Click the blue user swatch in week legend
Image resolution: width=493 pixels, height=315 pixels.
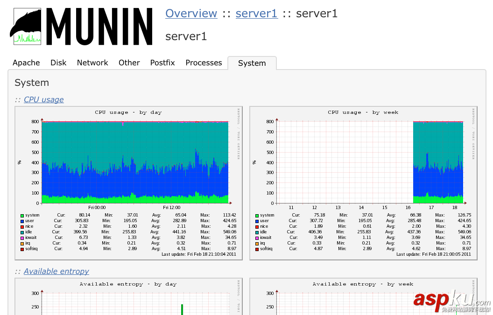(x=257, y=221)
